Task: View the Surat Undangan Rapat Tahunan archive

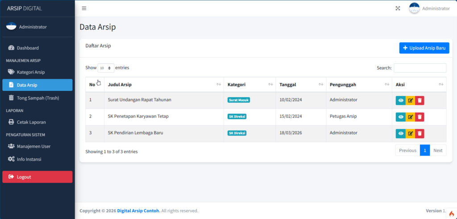Action: pos(400,100)
